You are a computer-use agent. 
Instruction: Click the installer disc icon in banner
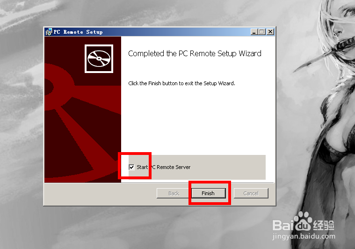click(99, 59)
